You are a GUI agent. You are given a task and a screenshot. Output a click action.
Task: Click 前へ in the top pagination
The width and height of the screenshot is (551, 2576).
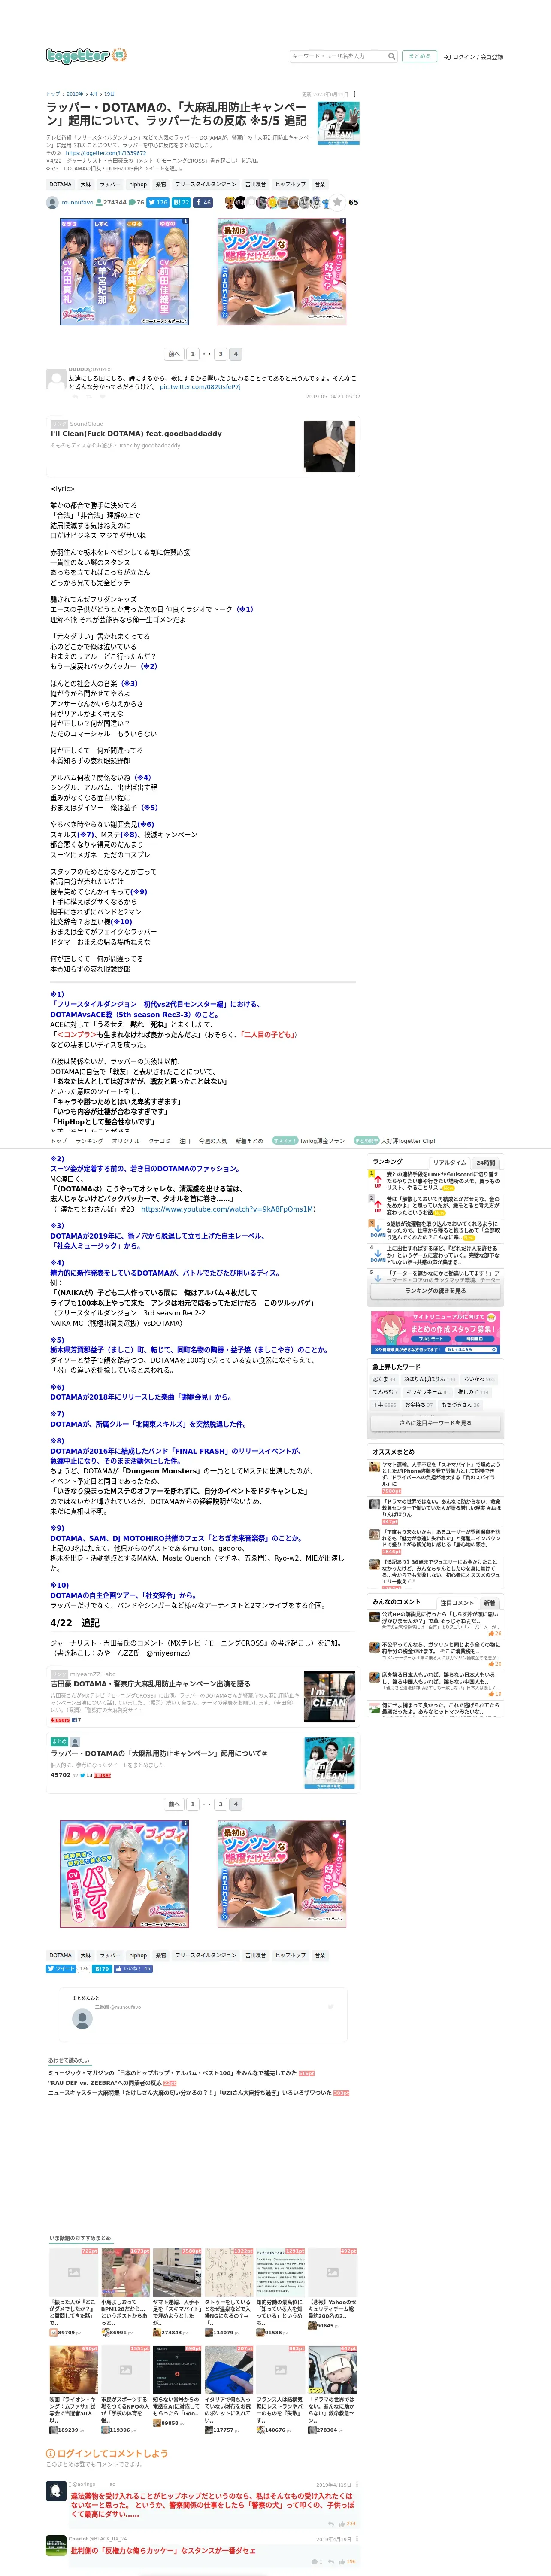pyautogui.click(x=174, y=354)
